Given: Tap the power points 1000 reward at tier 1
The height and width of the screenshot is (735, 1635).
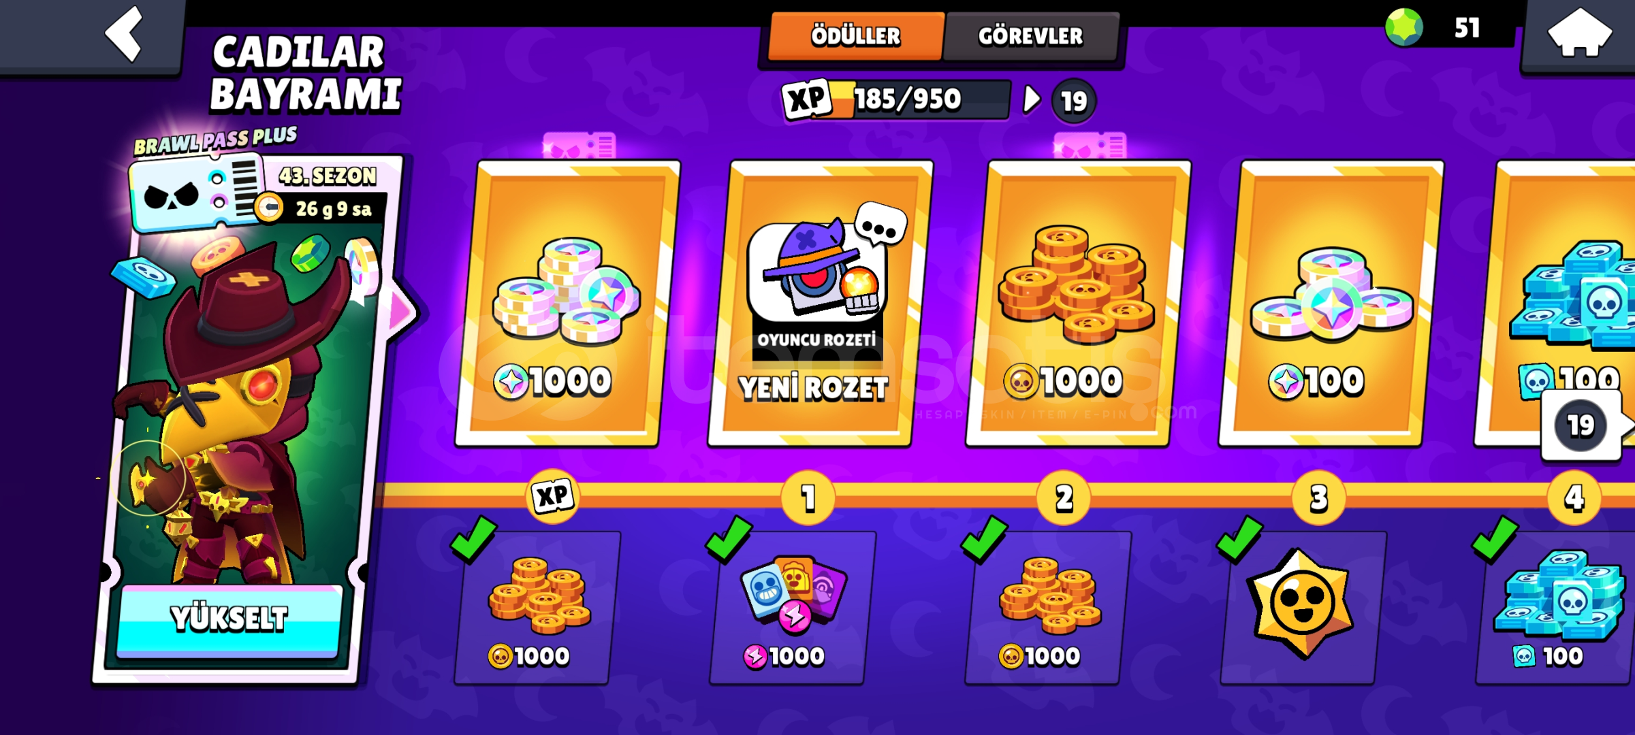Looking at the screenshot, I should [793, 607].
